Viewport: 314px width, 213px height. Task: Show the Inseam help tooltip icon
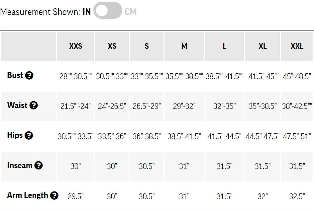point(39,166)
